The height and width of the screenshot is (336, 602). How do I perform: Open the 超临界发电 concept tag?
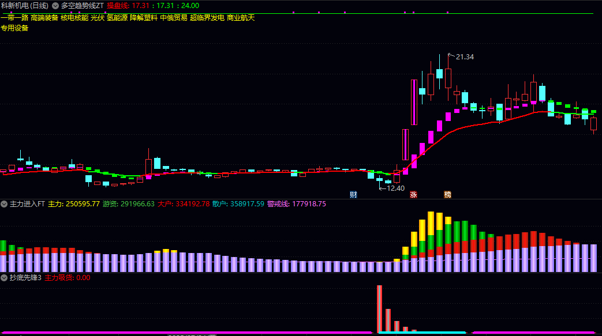207,18
